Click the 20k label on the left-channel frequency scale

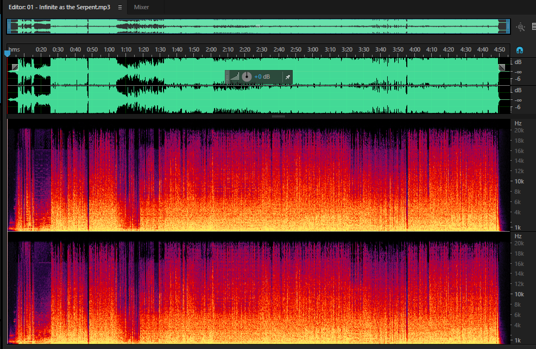coord(519,130)
